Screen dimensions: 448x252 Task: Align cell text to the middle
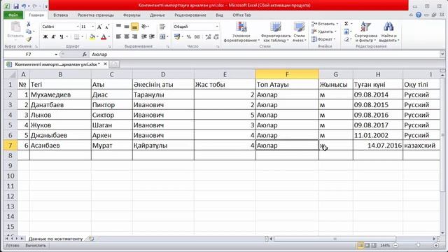tap(127, 27)
